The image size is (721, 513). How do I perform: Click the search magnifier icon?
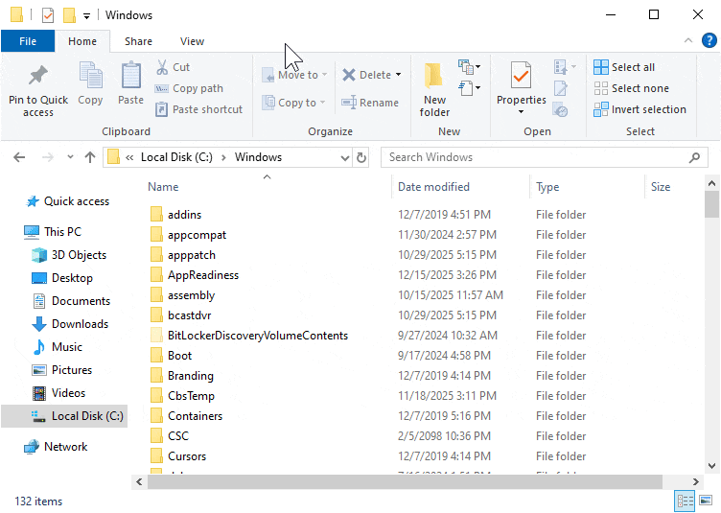click(x=694, y=157)
